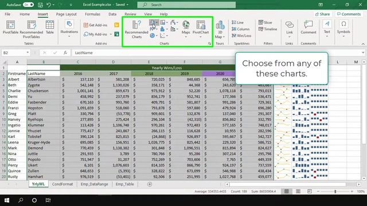Open Recommended Charts

136,29
